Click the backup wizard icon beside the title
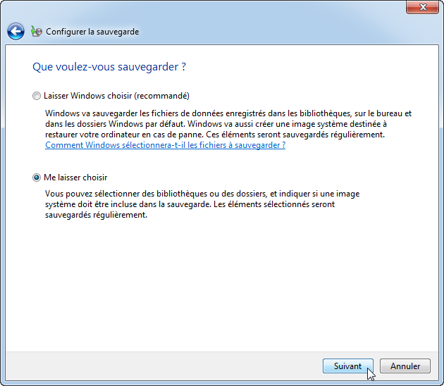 click(37, 32)
